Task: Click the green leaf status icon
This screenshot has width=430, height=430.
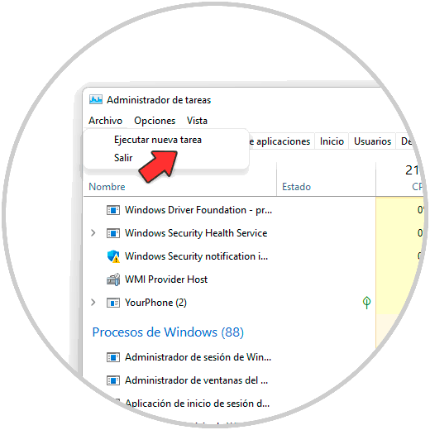Action: 366,303
